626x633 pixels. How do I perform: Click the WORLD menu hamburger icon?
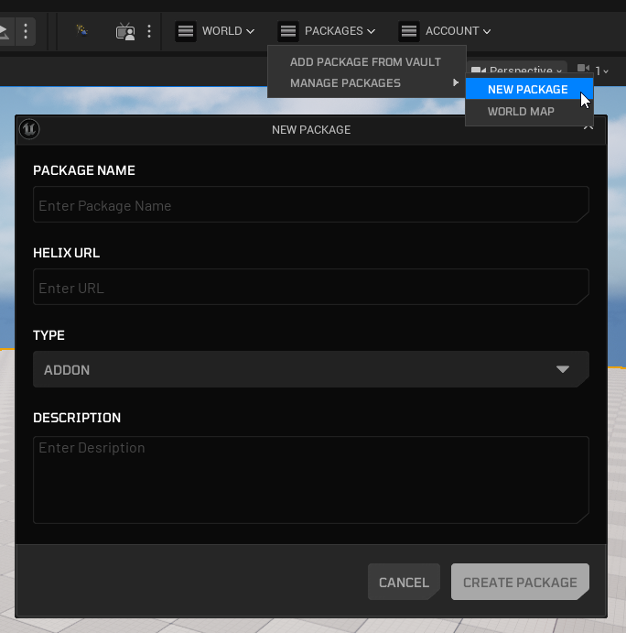[x=186, y=31]
